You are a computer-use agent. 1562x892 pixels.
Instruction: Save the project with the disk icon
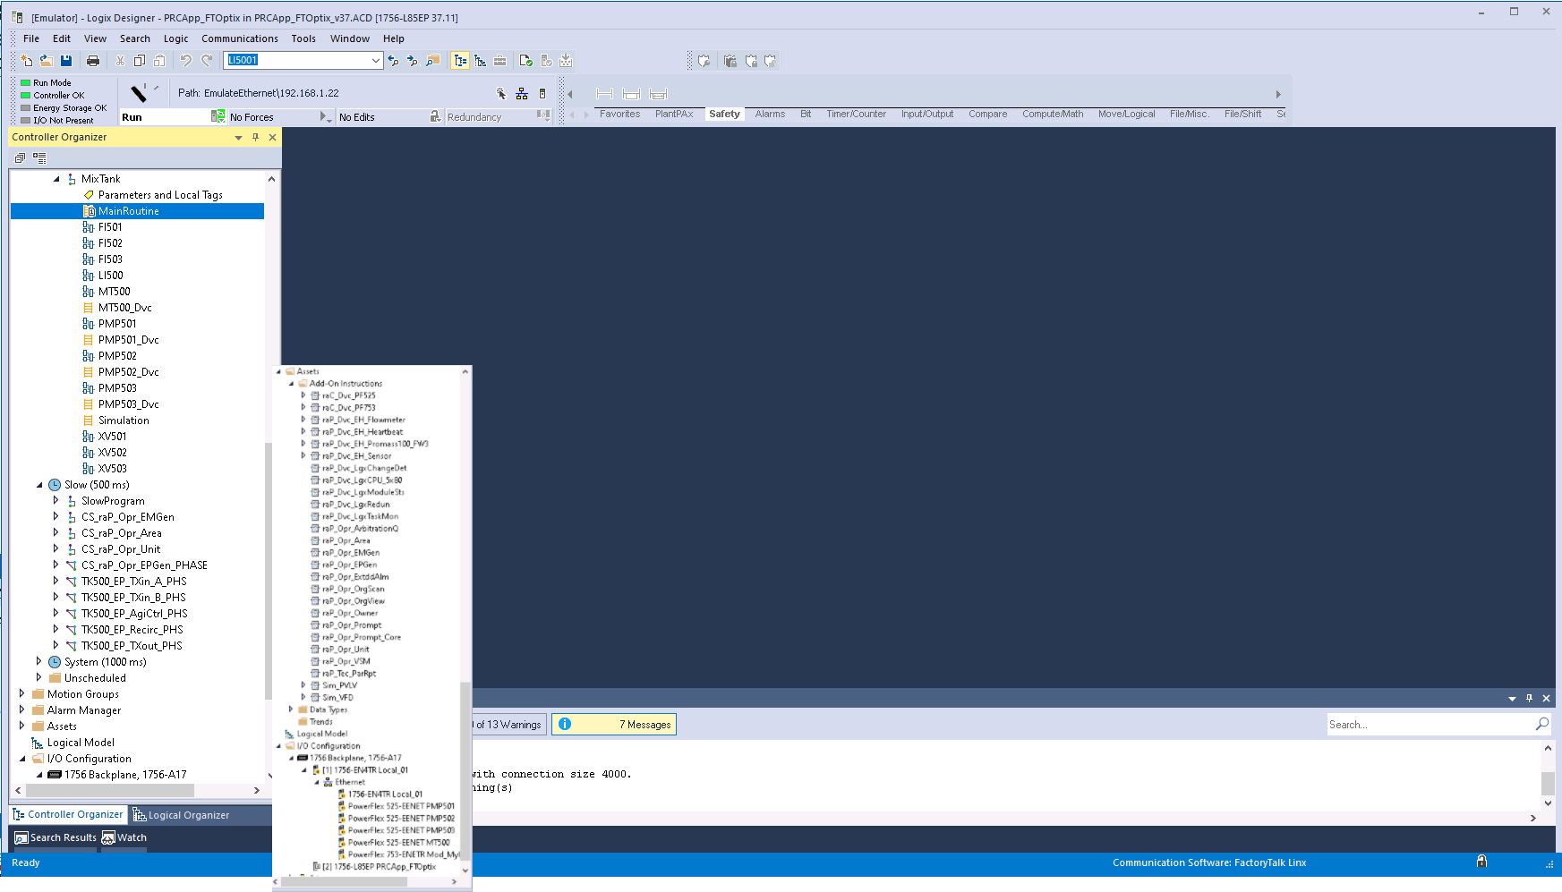[x=66, y=61]
